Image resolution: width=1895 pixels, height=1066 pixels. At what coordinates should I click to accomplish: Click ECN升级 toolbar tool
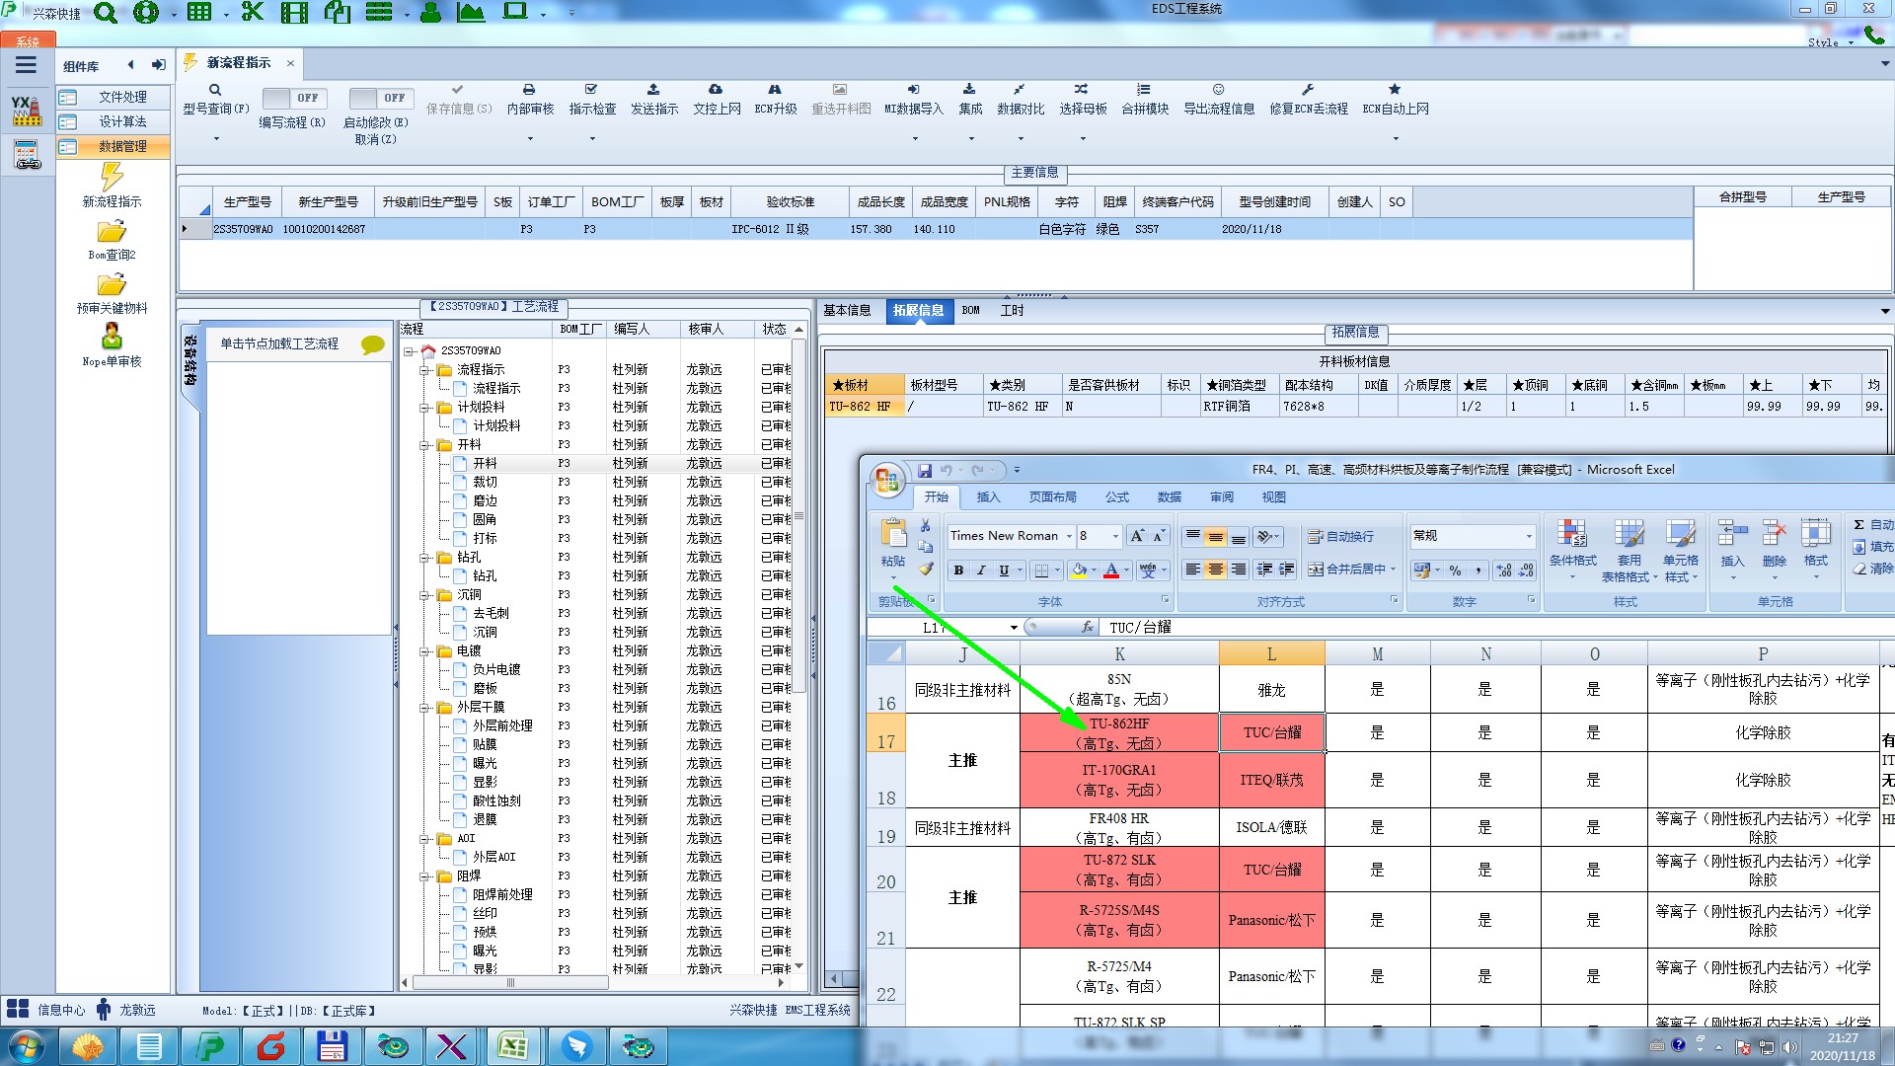[776, 101]
